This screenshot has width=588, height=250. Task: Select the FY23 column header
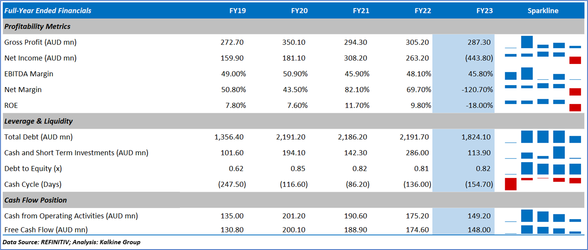[484, 11]
